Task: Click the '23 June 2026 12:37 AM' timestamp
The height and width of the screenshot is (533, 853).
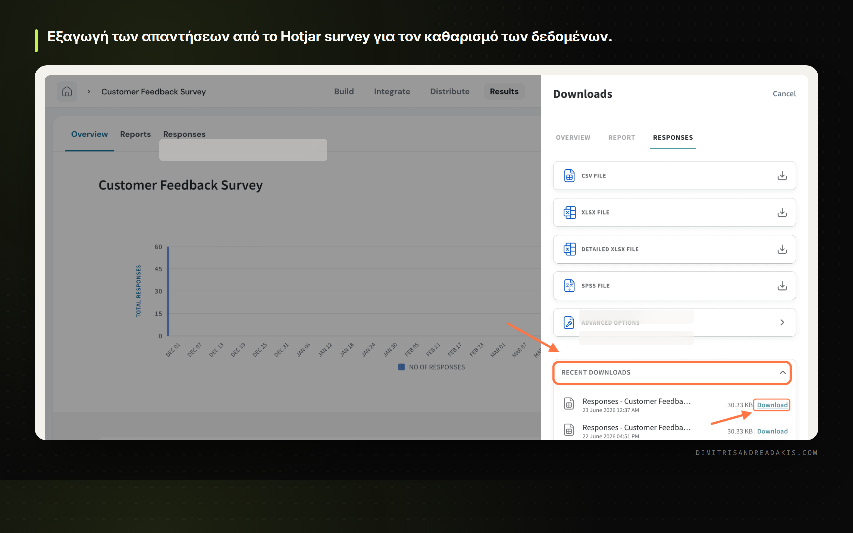Action: click(610, 410)
